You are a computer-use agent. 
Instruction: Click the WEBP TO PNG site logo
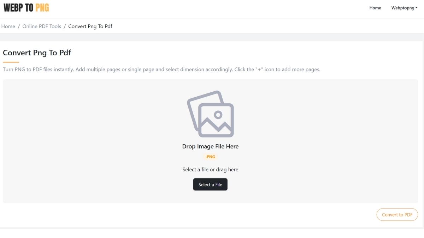pyautogui.click(x=26, y=8)
